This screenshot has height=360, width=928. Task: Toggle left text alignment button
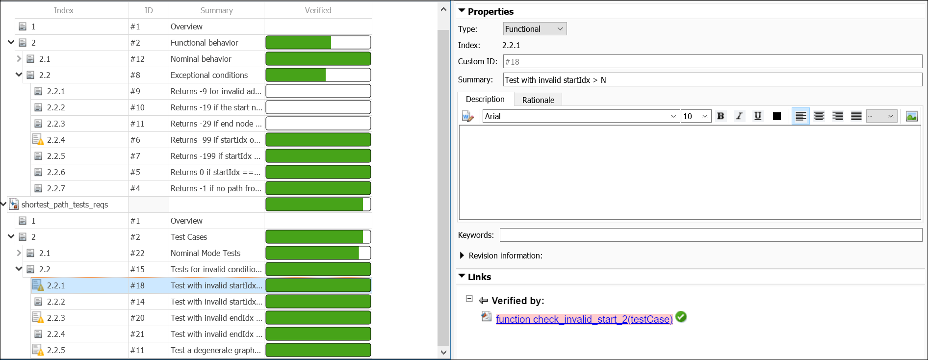(800, 116)
